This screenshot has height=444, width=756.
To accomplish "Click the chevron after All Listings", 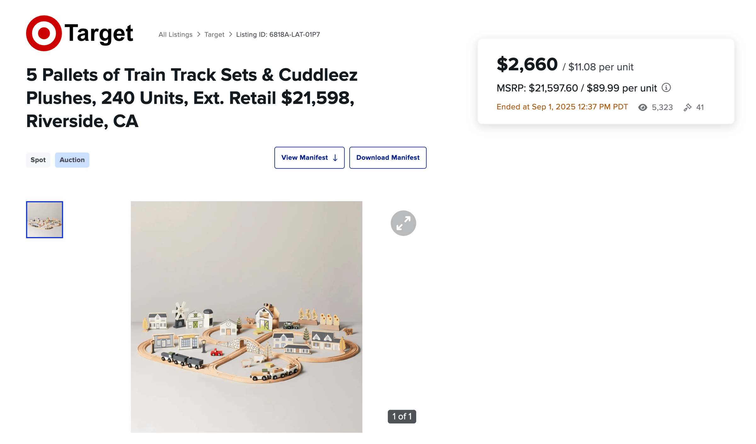I will click(x=199, y=34).
